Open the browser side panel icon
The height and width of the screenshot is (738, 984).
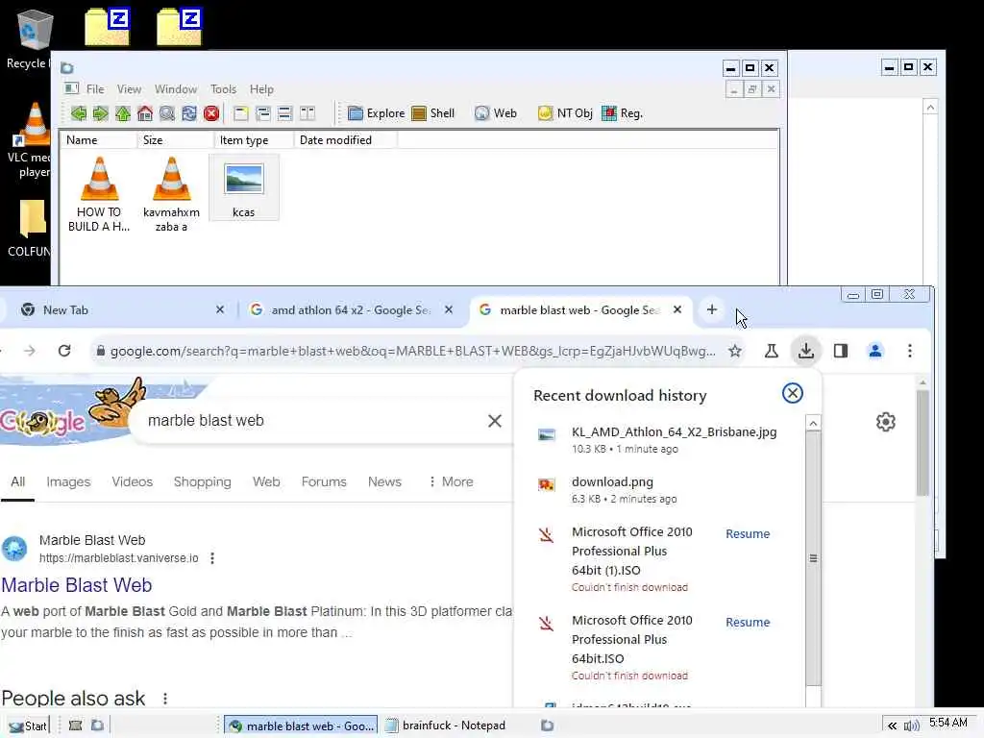pyautogui.click(x=841, y=351)
